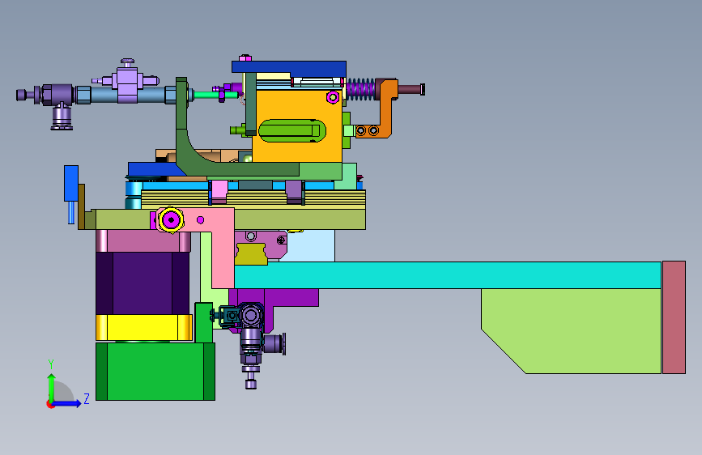Click the bright green horizontal rod
The image size is (702, 455).
216,95
